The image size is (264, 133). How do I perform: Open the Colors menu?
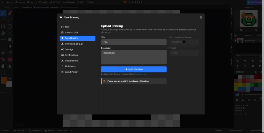tap(20, 2)
